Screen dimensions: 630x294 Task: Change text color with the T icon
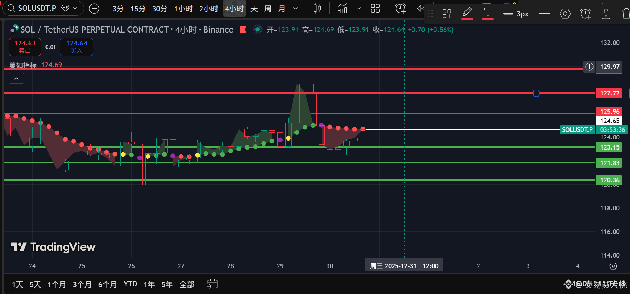click(488, 14)
